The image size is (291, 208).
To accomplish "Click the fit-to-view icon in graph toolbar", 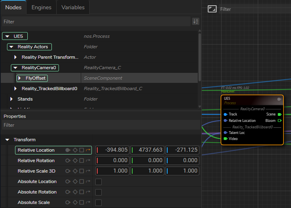I will point(212,9).
